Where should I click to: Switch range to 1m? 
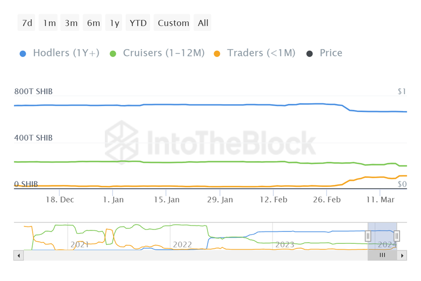click(49, 23)
